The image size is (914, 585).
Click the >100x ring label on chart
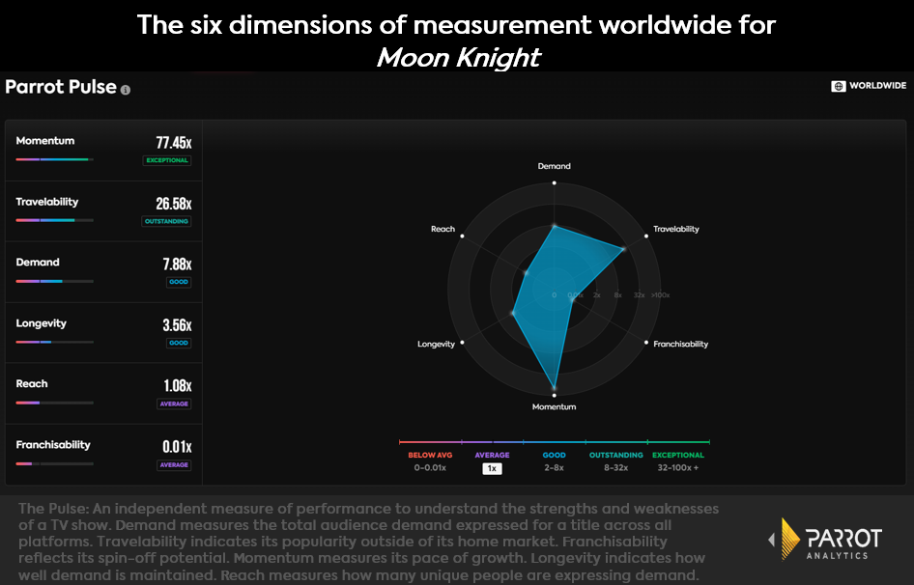pos(661,295)
